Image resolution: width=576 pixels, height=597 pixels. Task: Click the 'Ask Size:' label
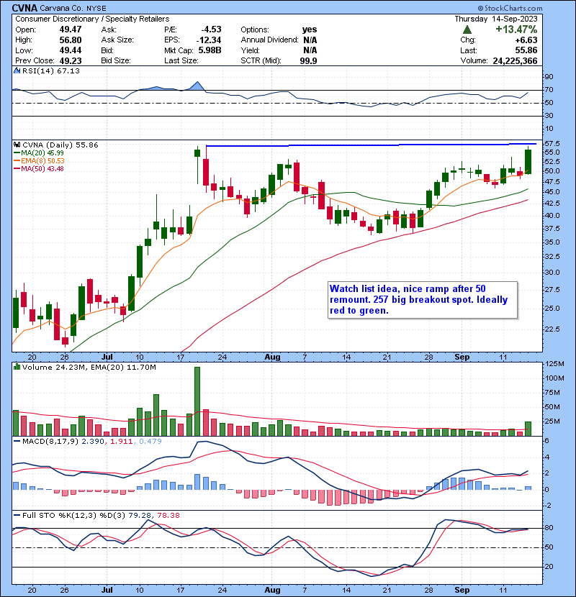[x=117, y=40]
